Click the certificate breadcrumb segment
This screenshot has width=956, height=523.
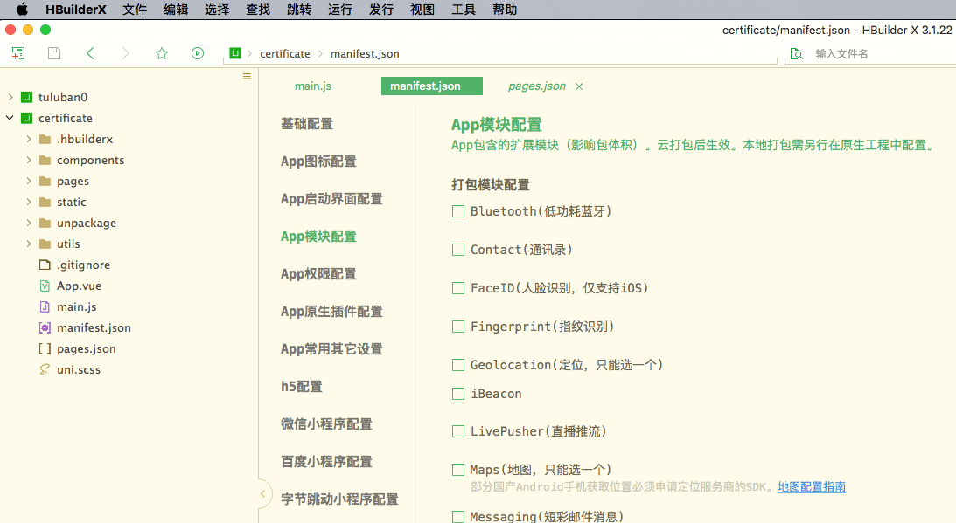click(x=285, y=53)
